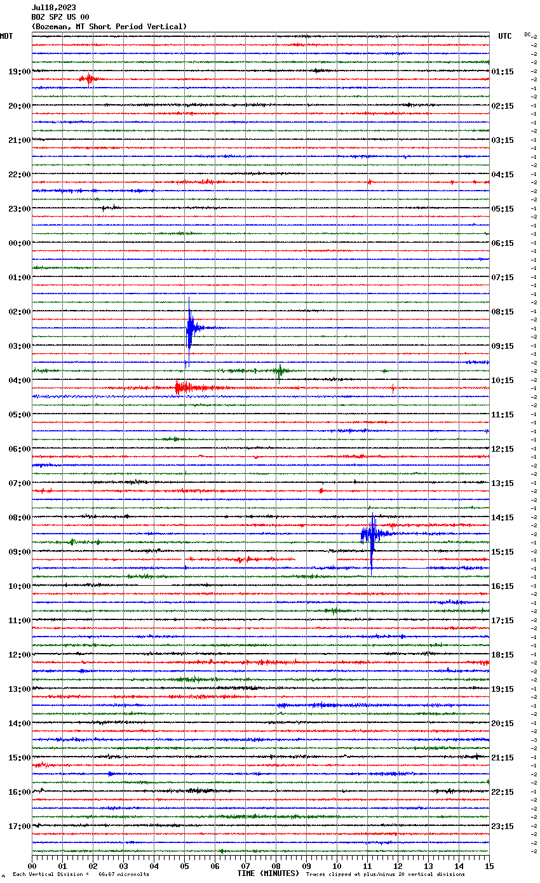540x883 pixels.
Task: Select the 17:00 MDT hour label
Action: click(x=19, y=826)
